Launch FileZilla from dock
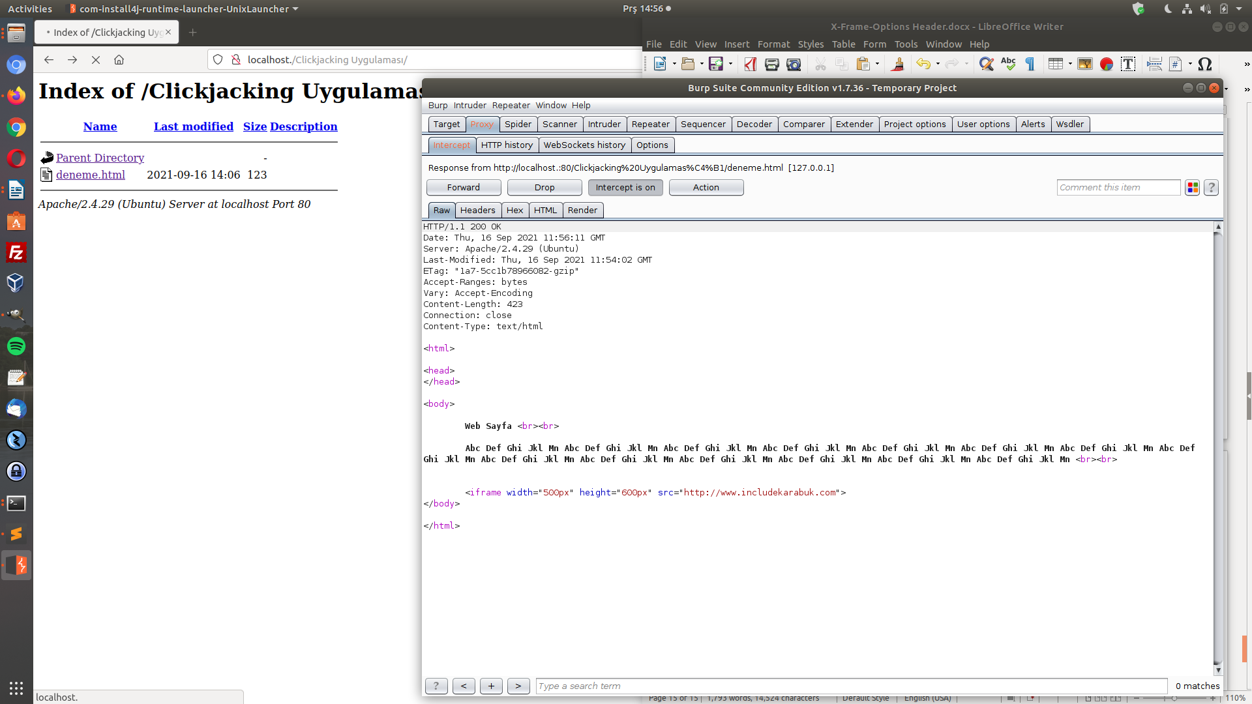The height and width of the screenshot is (704, 1252). click(x=16, y=253)
